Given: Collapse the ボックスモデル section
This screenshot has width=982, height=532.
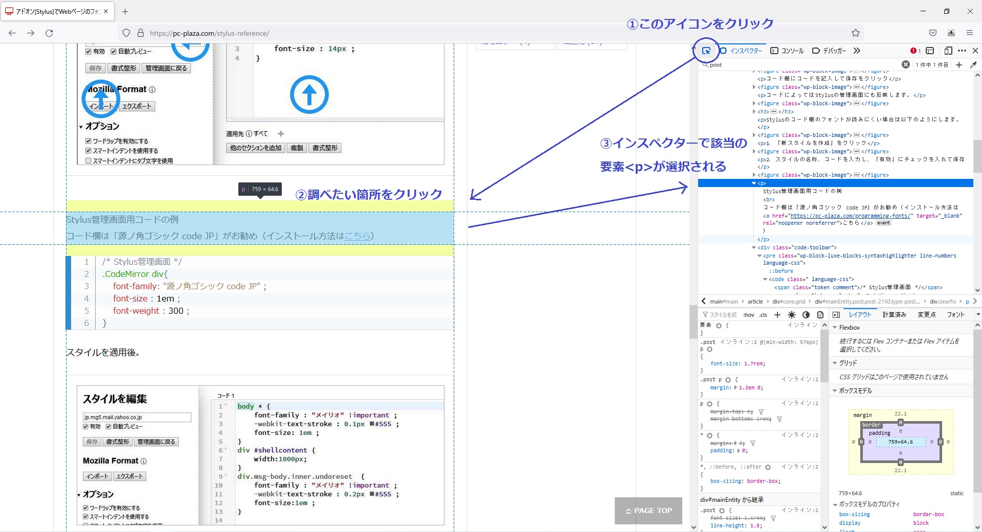Looking at the screenshot, I should (x=835, y=391).
